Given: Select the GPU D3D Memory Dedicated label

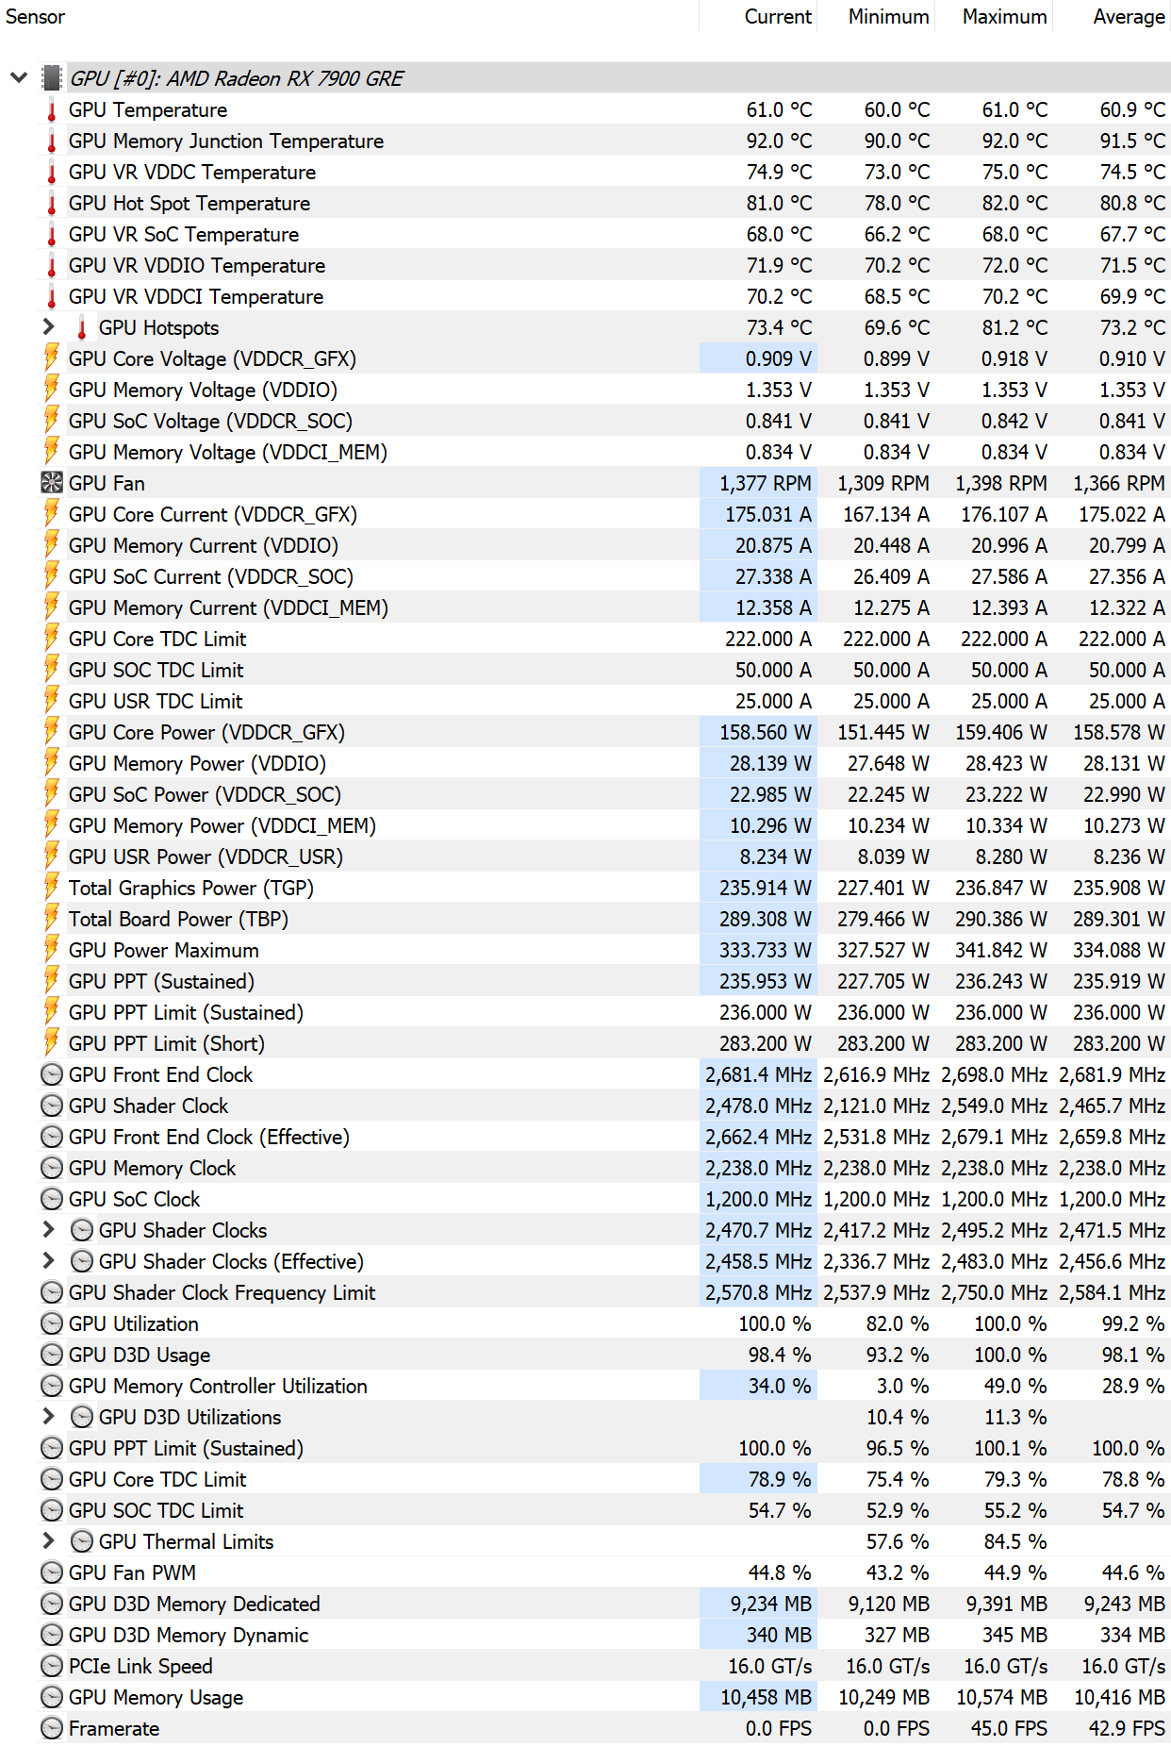Looking at the screenshot, I should pos(194,1604).
